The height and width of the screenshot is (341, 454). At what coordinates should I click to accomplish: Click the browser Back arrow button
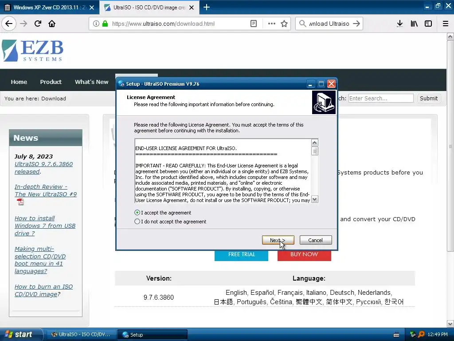pos(9,24)
